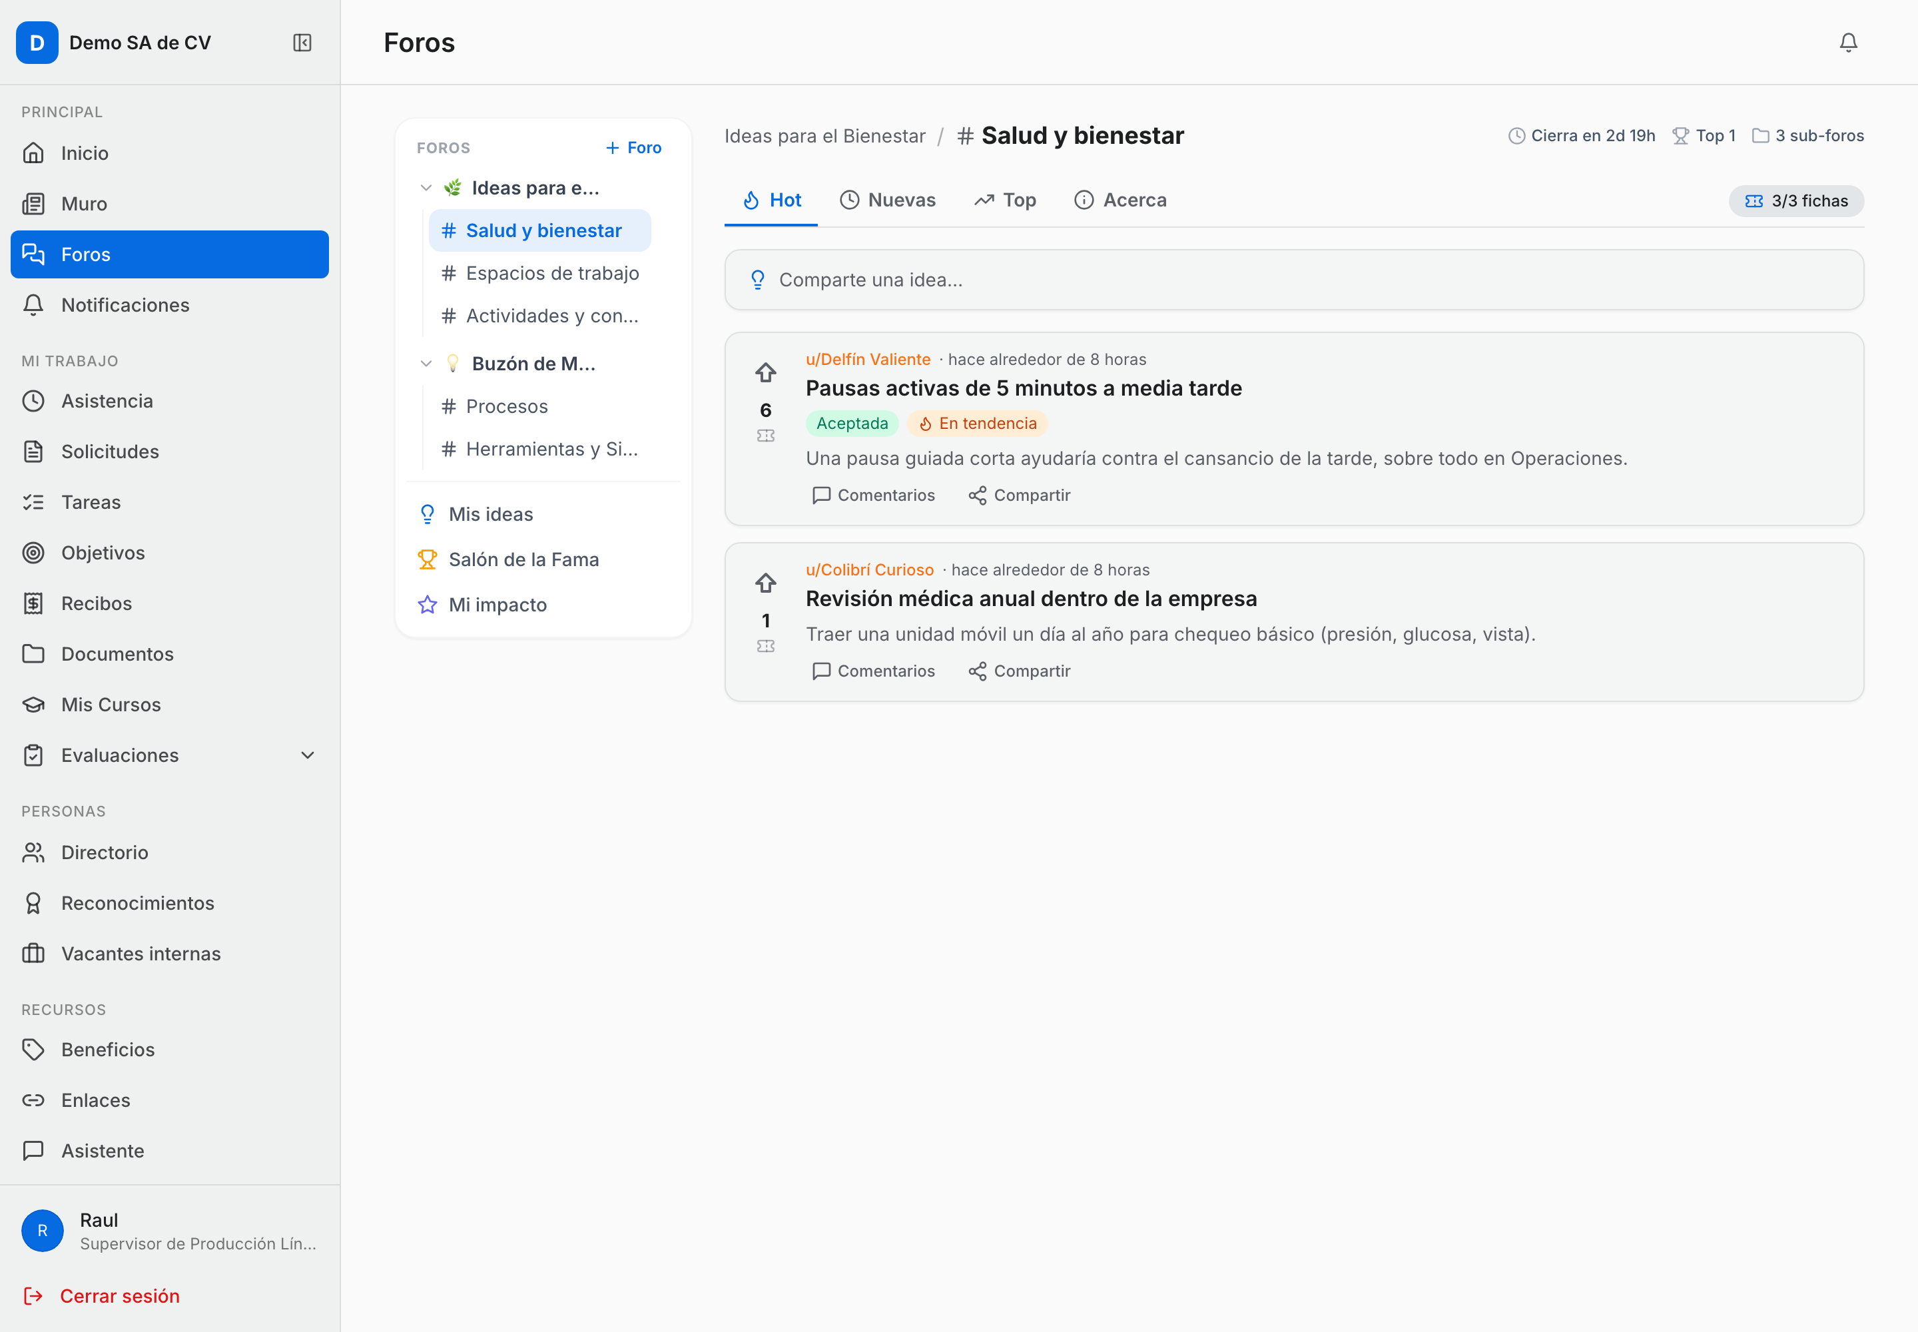Click the Aceptada status badge

point(851,423)
